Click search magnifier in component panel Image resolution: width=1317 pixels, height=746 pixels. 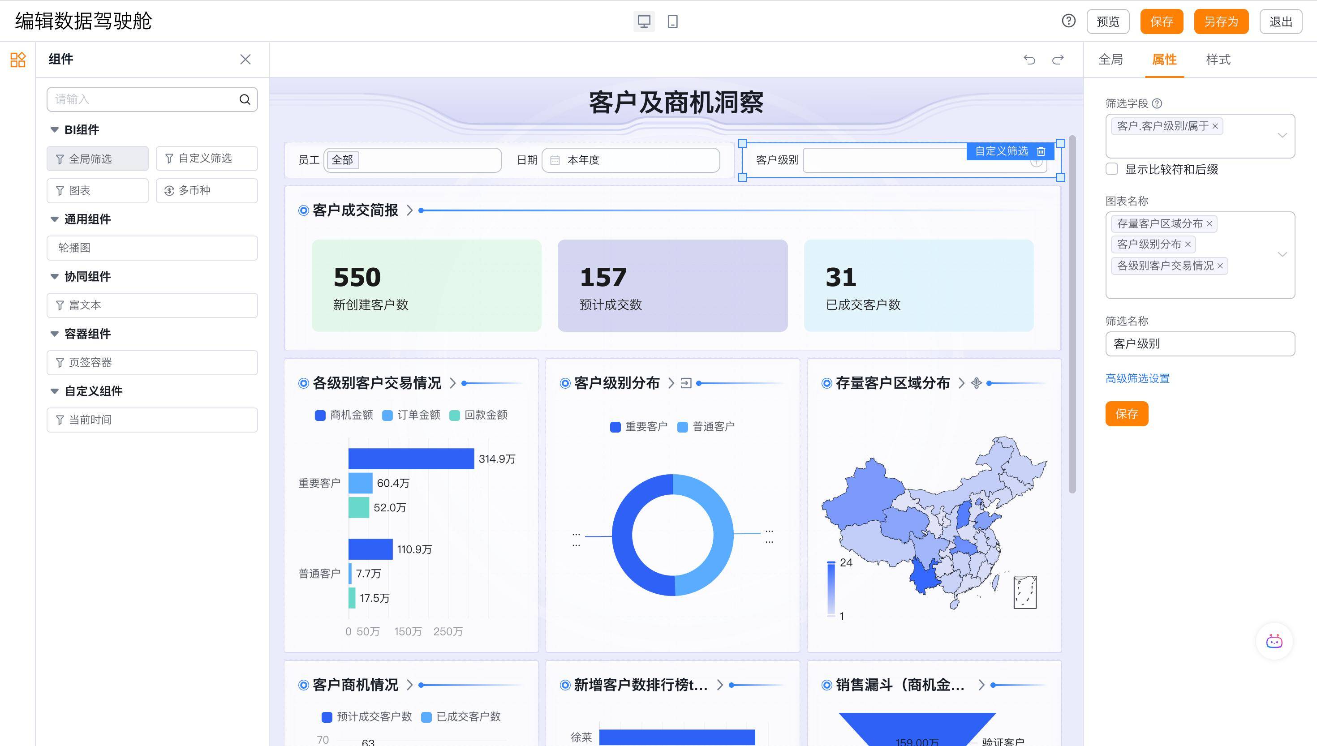(x=245, y=99)
